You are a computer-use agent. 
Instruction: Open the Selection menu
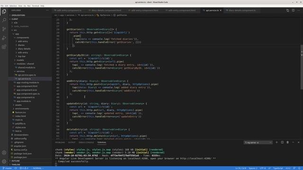tap(13, 6)
